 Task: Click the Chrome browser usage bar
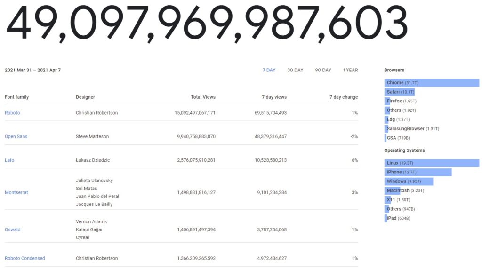pos(432,83)
